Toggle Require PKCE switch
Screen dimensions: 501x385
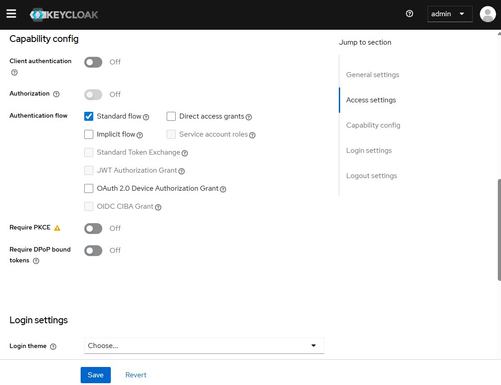tap(93, 229)
